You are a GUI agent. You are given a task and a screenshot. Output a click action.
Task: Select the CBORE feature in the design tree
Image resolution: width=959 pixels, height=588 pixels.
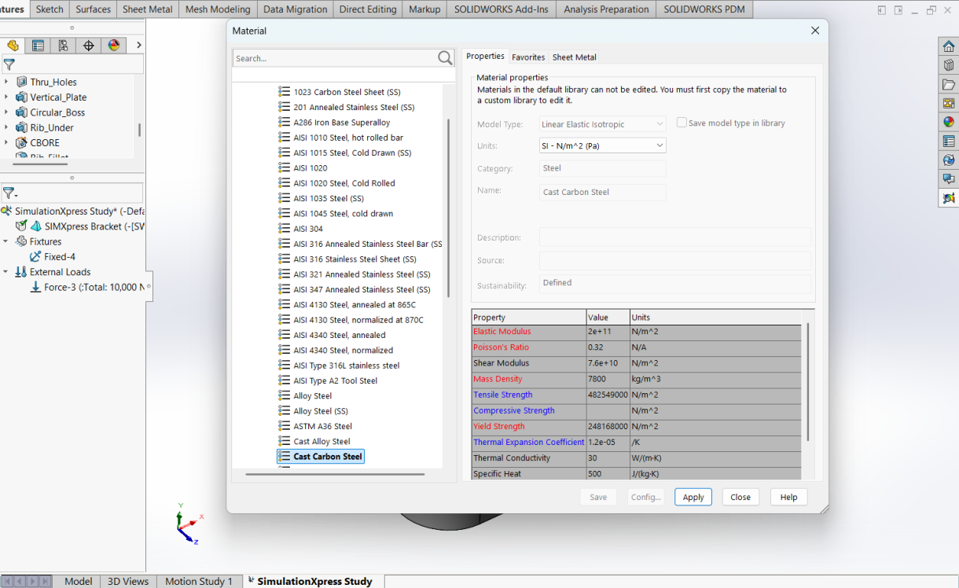[46, 142]
